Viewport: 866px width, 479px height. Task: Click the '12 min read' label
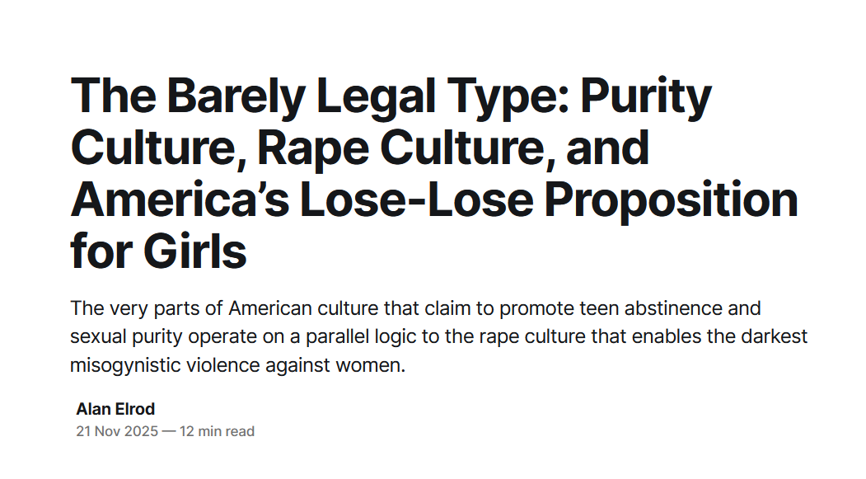[218, 431]
